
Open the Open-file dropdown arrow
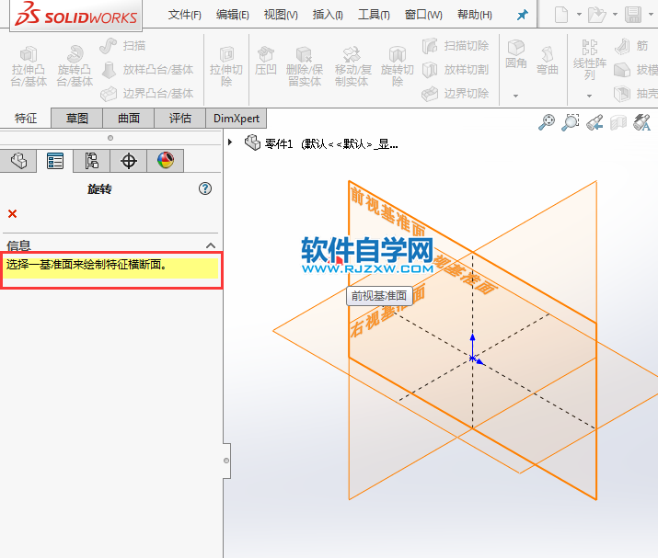615,15
